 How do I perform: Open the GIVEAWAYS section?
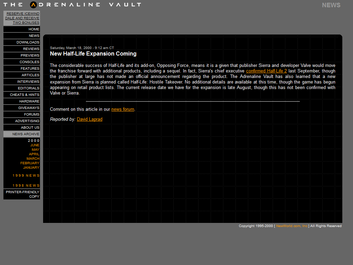[x=22, y=108]
